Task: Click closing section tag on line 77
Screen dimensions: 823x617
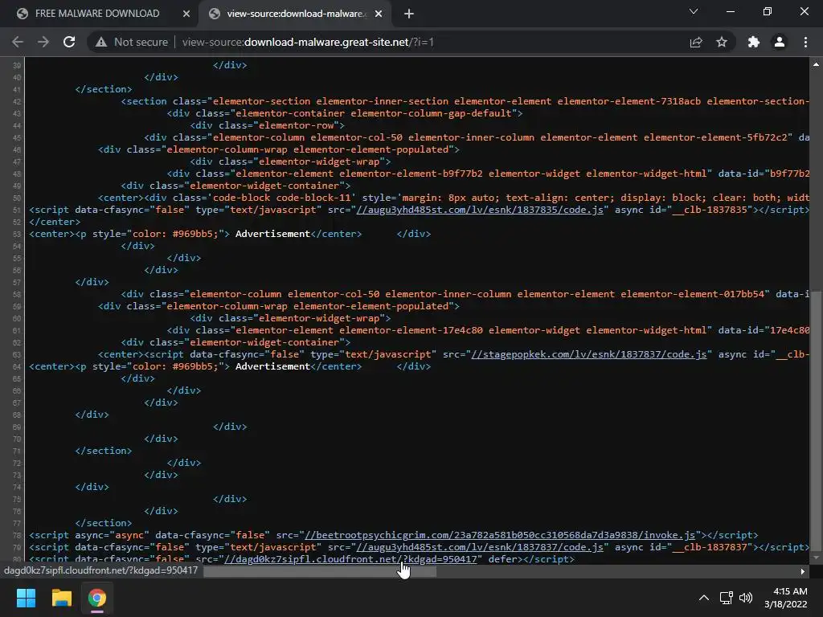Action: pos(104,523)
